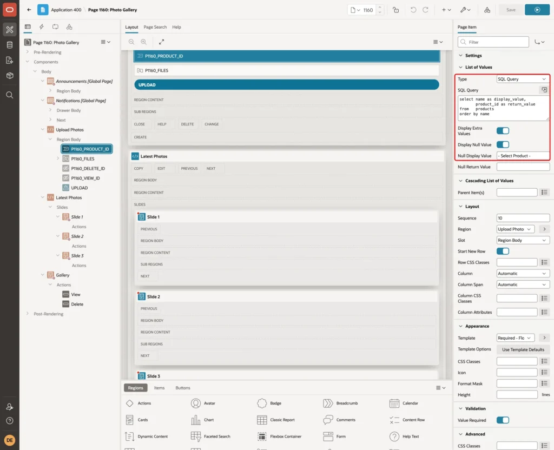Click Use Template Defaults button
This screenshot has height=450, width=554.
click(523, 350)
